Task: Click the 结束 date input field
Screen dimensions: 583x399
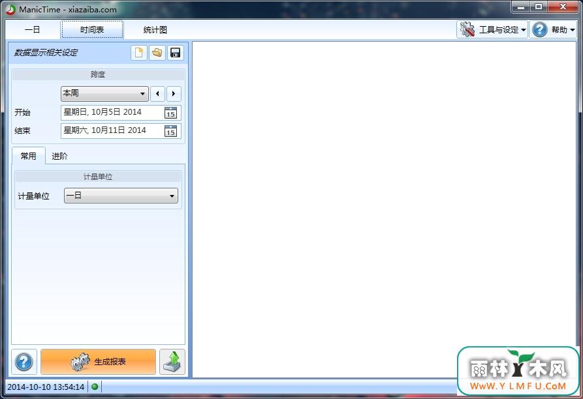Action: [x=121, y=130]
